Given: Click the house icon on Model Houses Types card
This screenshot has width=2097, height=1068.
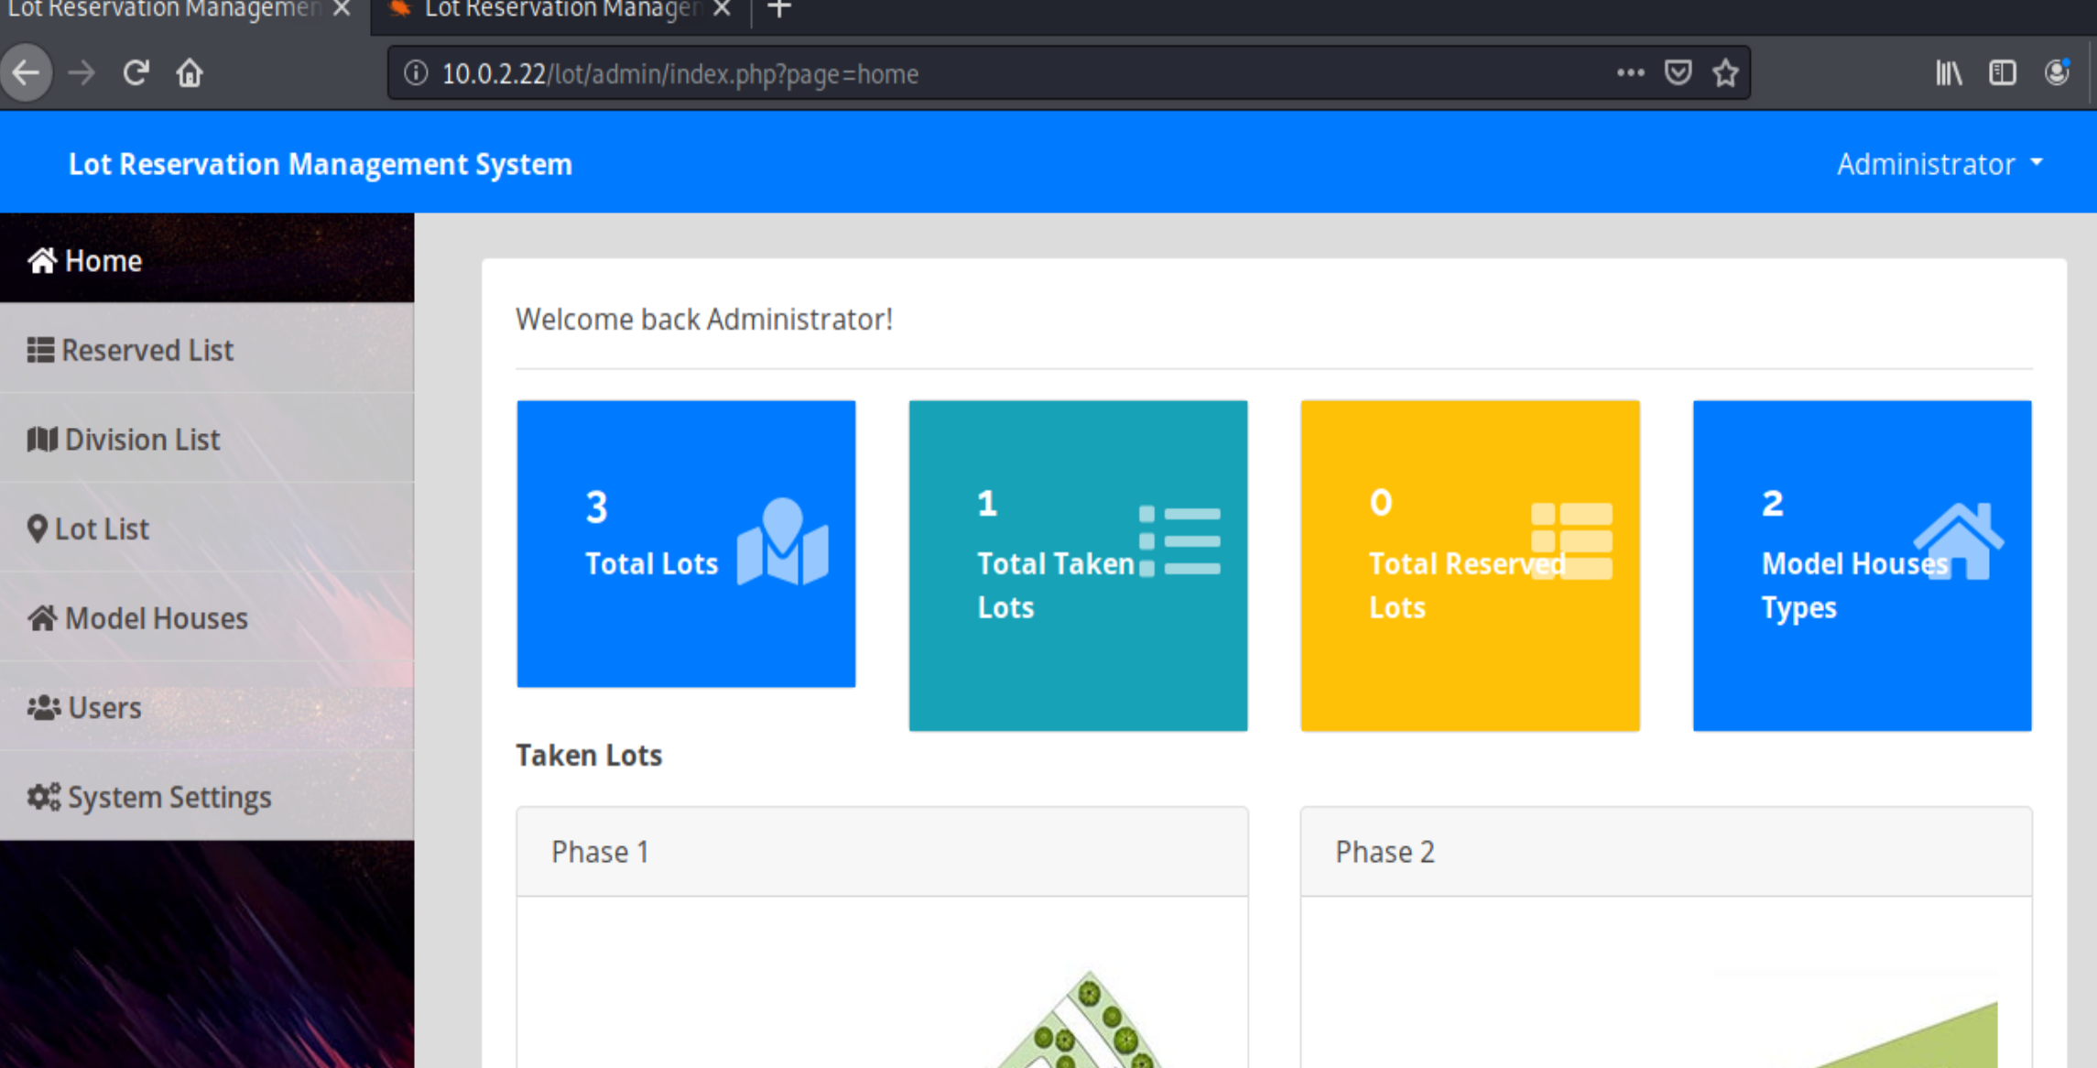Looking at the screenshot, I should 1959,540.
